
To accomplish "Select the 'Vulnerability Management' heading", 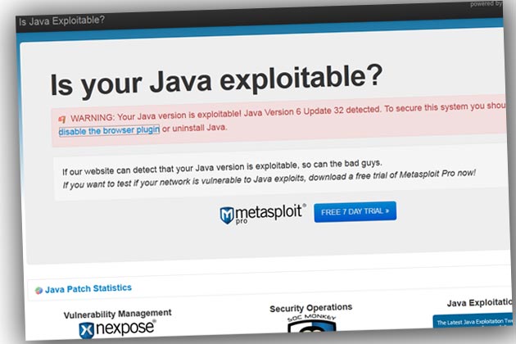I will click(x=117, y=314).
